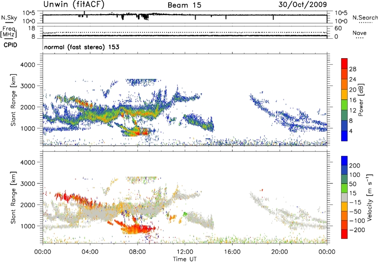The width and height of the screenshot is (378, 262).
Task: Click the 'Time UT' axis title
Action: coord(185,259)
